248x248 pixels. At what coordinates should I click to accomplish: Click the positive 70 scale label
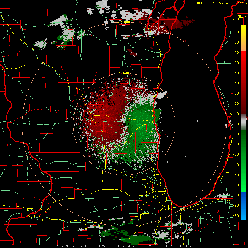point(237,53)
